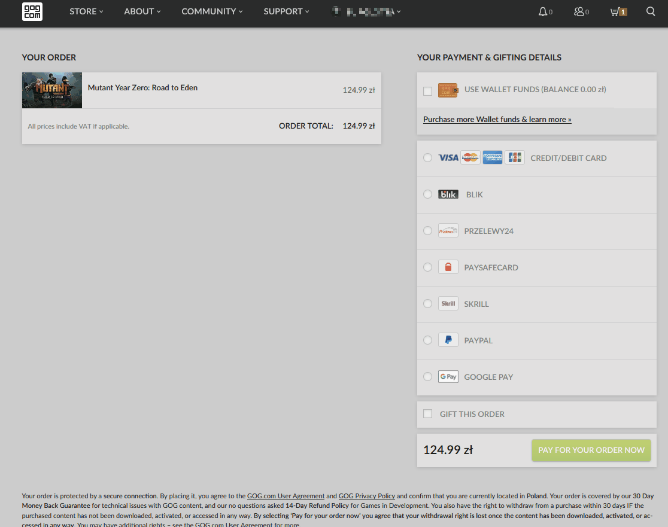View your friends list icon
Screen dimensions: 668x527
[579, 11]
